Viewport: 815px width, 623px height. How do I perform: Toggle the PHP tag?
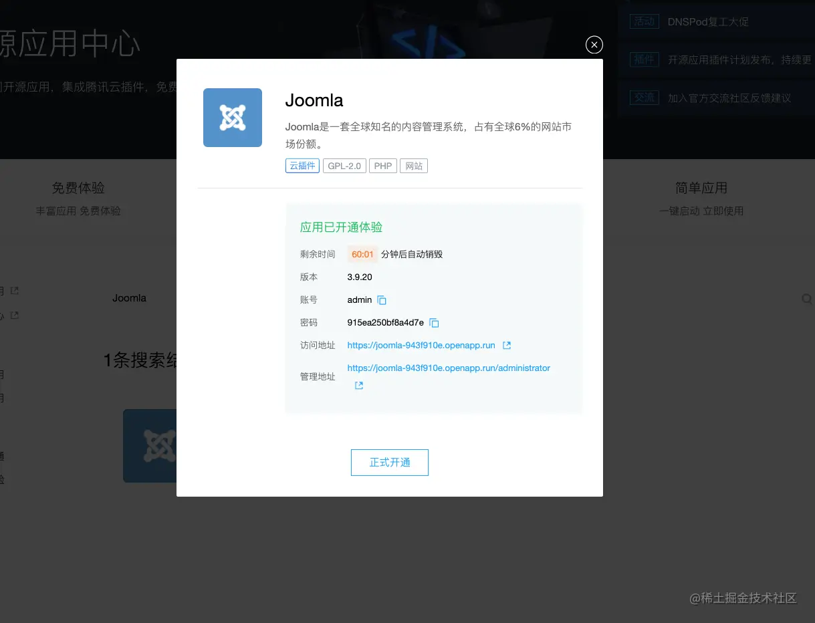point(382,165)
